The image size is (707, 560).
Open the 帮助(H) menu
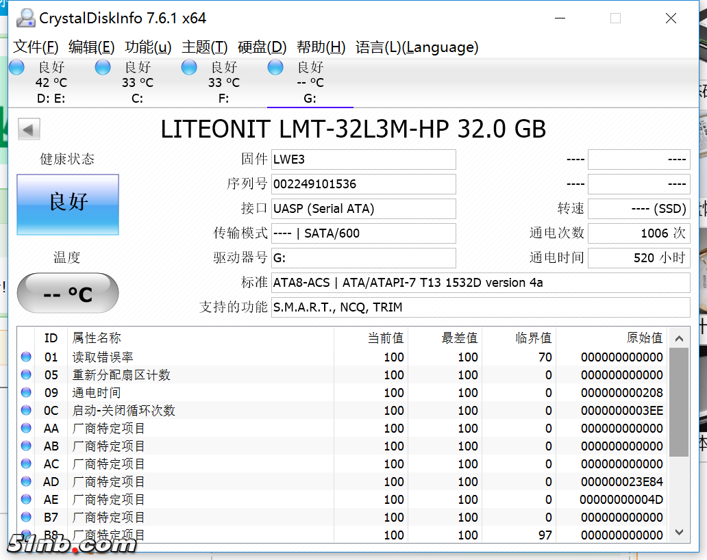point(321,47)
